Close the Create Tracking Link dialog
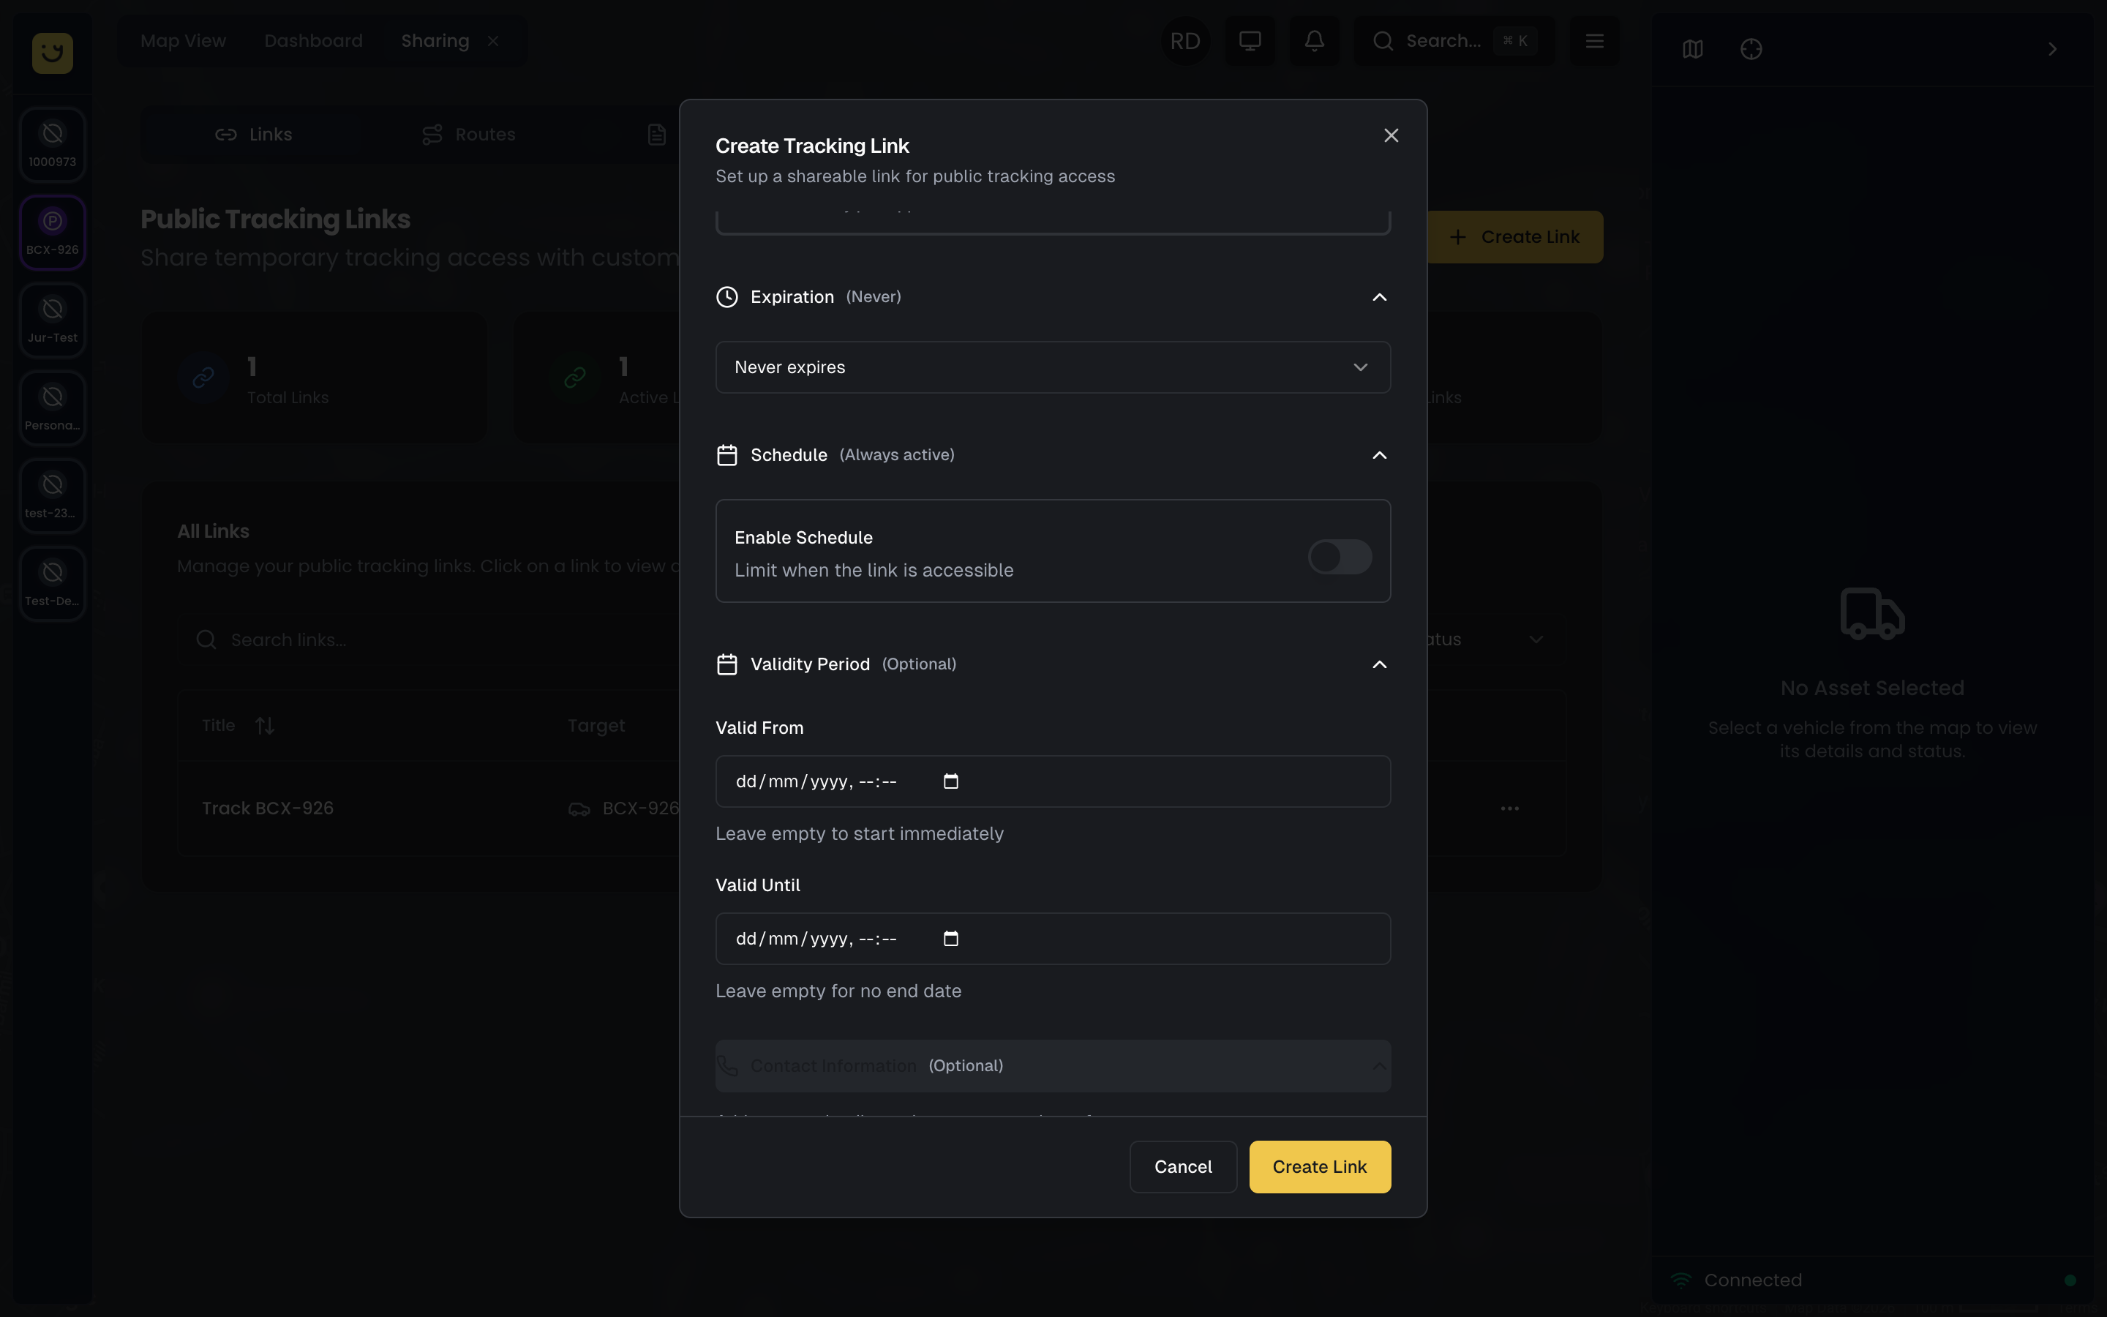 click(1391, 136)
